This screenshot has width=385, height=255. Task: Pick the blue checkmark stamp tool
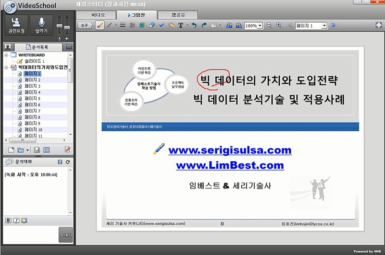[161, 25]
